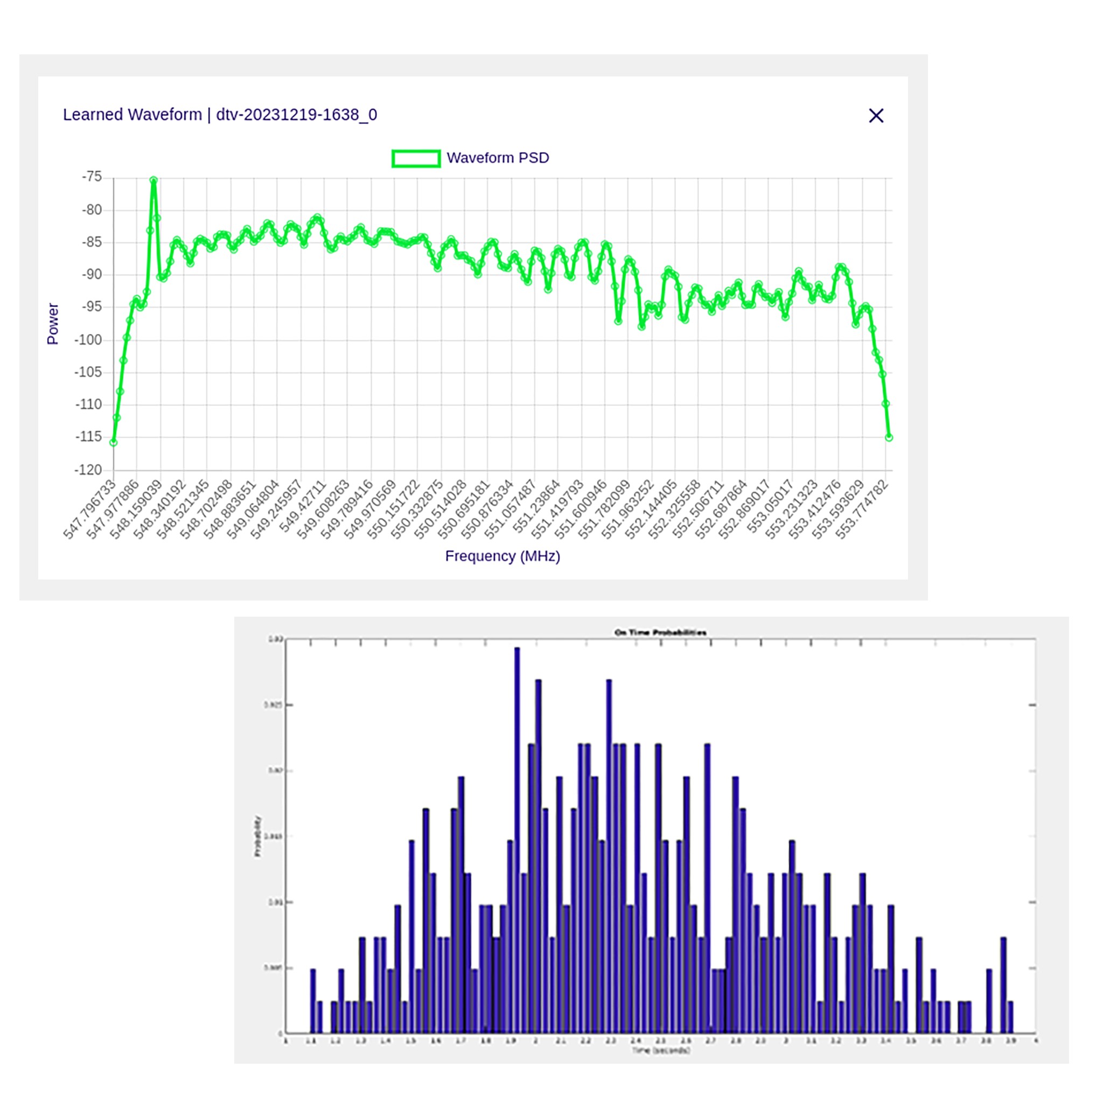Click the -75 peak point on PSD
This screenshot has height=1103, width=1103.
pos(153,180)
